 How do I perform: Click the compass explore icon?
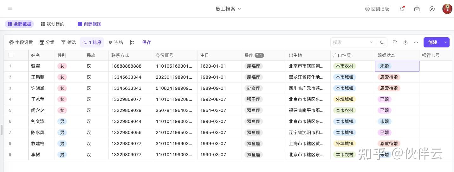[x=432, y=9]
